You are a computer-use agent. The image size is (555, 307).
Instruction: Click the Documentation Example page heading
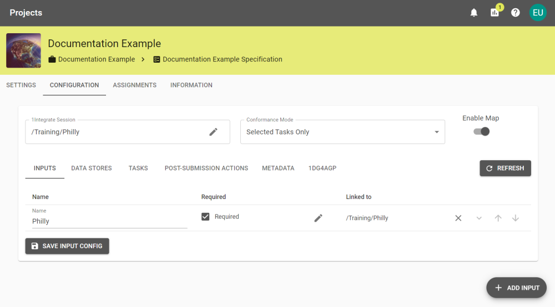tap(104, 43)
